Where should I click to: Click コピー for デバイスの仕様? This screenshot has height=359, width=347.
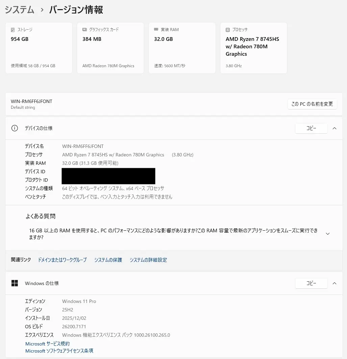311,128
